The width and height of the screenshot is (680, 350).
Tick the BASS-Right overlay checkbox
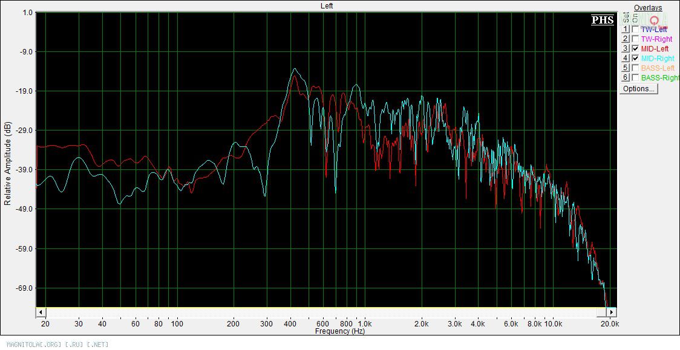pos(635,77)
